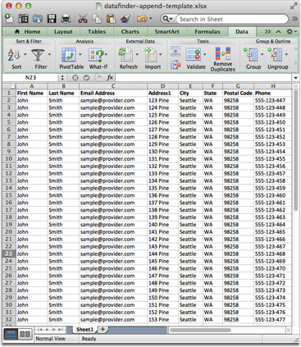
Task: Open the SmartArt ribbon tab
Action: [x=166, y=32]
